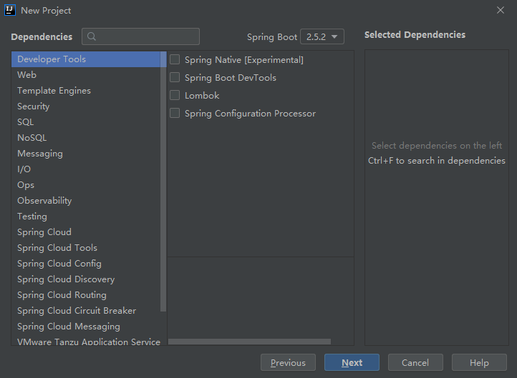Viewport: 517px width, 378px height.
Task: Click the IntelliJ IDEA logo icon
Action: pos(10,10)
